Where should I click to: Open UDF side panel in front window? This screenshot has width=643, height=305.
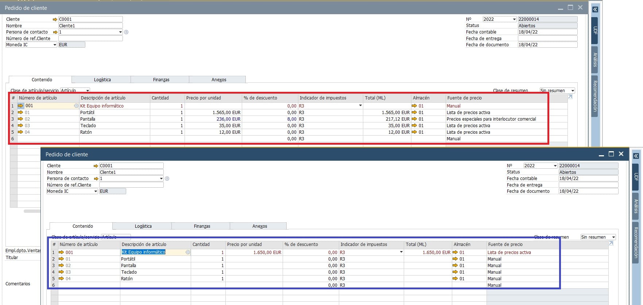(636, 177)
